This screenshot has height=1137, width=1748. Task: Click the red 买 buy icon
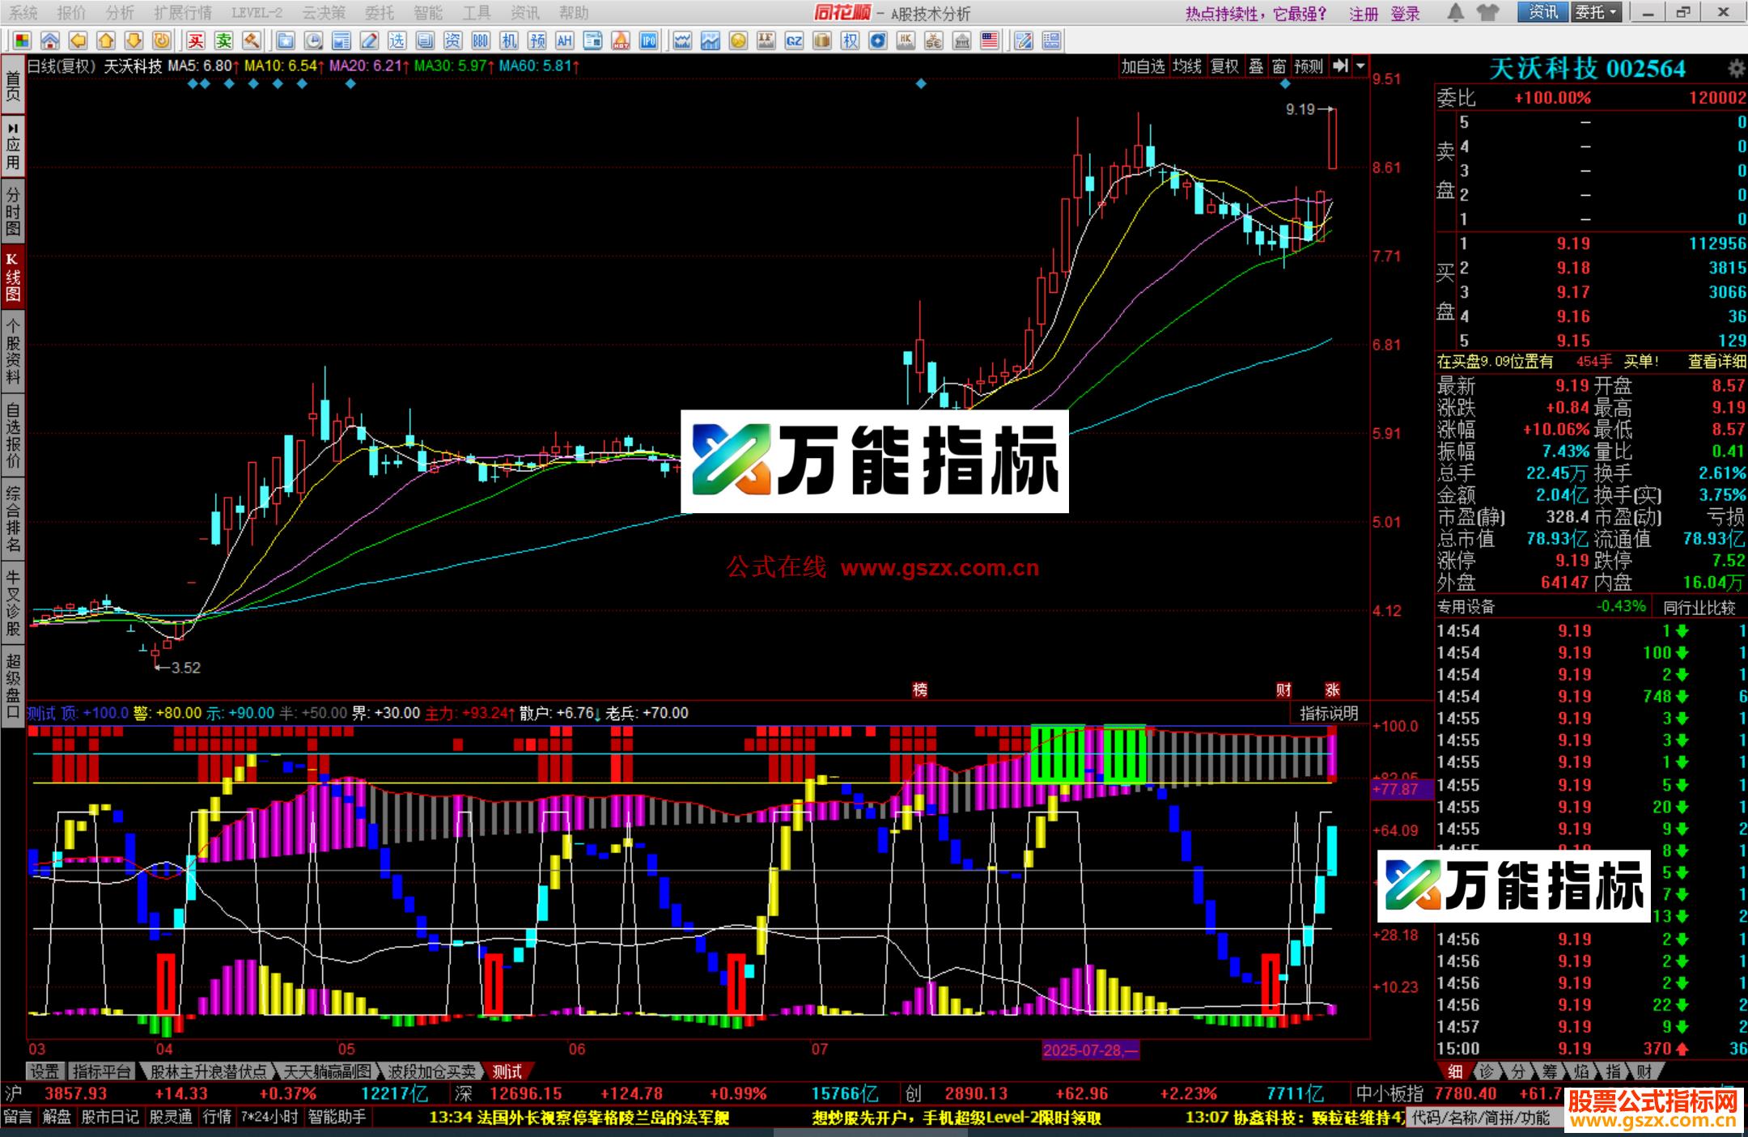(196, 41)
